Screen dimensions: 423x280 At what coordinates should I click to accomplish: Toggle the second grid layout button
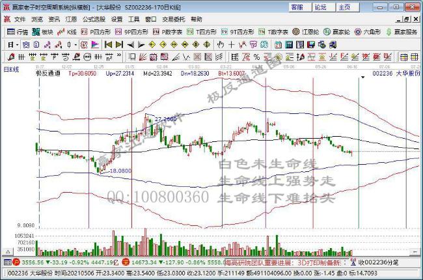click(415, 57)
